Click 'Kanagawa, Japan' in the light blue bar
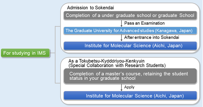The height and width of the screenshot is (107, 203). [174, 31]
